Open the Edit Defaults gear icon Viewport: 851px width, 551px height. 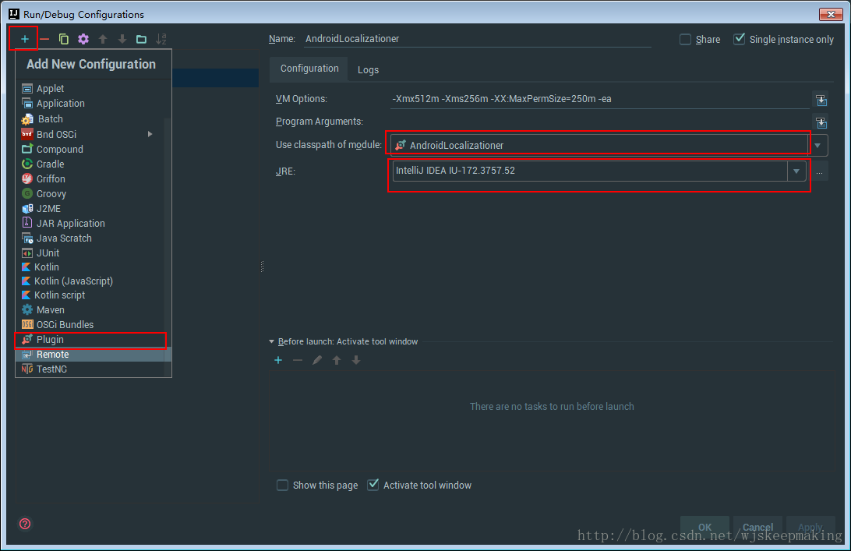click(83, 39)
